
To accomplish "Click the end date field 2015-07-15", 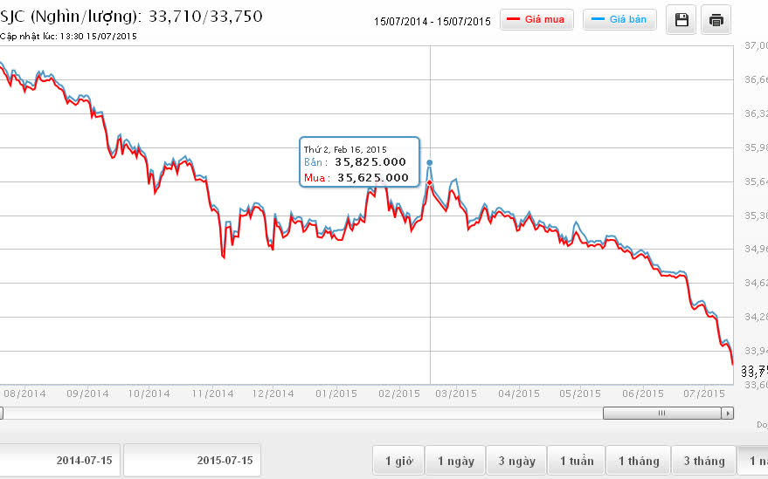I will coord(192,461).
